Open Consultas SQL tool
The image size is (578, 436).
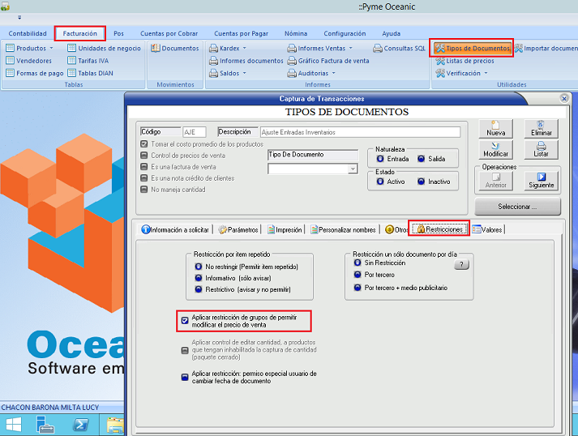tap(399, 49)
